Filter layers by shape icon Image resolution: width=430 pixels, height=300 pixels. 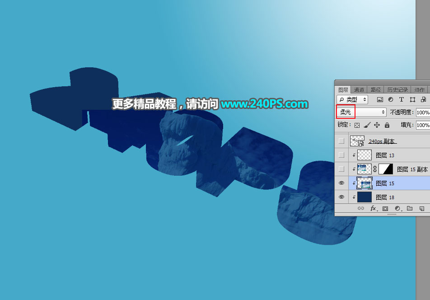[x=412, y=99]
